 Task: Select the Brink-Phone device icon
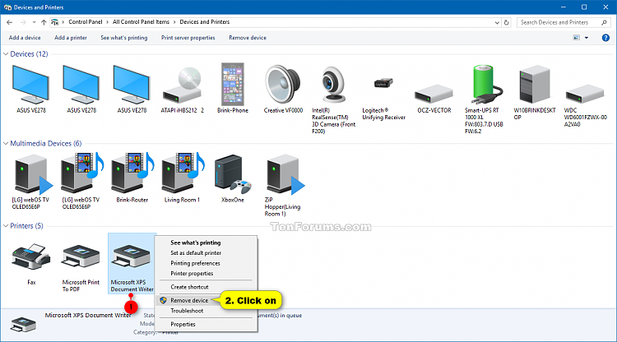(x=233, y=83)
